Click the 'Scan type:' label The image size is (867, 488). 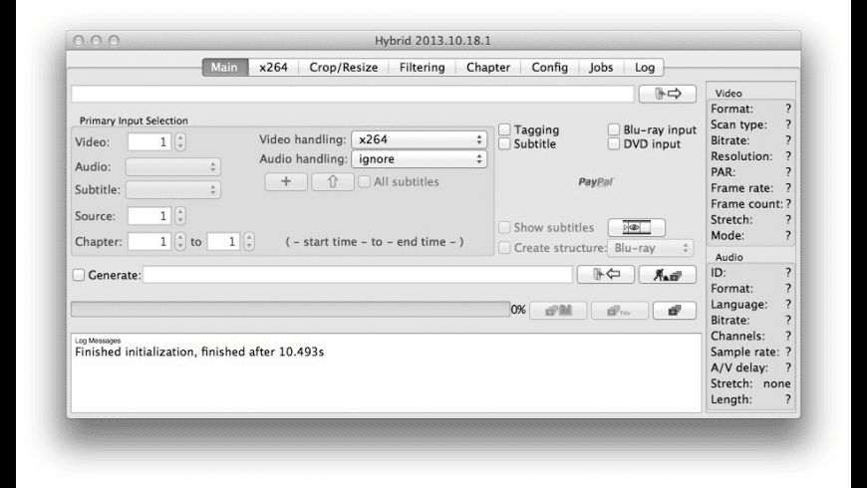coord(738,124)
